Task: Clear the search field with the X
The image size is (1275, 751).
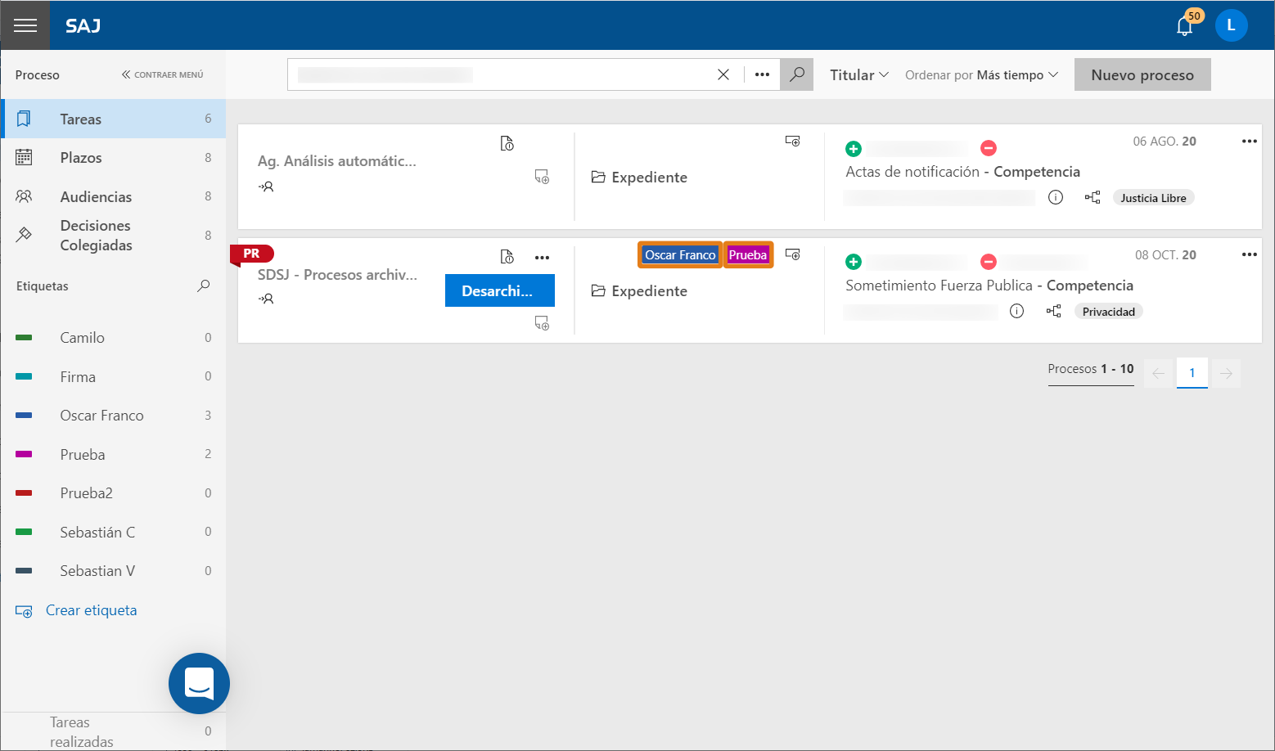Action: tap(723, 74)
